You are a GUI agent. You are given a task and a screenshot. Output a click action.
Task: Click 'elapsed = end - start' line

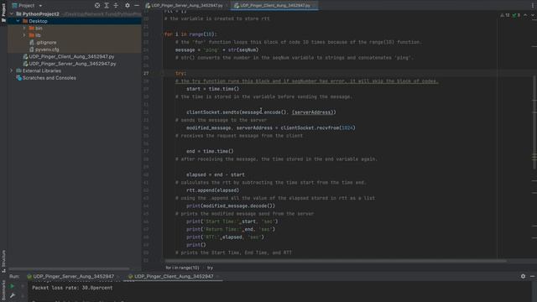pyautogui.click(x=216, y=174)
